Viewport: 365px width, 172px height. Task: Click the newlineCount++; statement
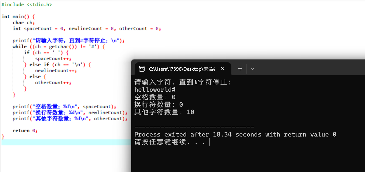(56, 71)
